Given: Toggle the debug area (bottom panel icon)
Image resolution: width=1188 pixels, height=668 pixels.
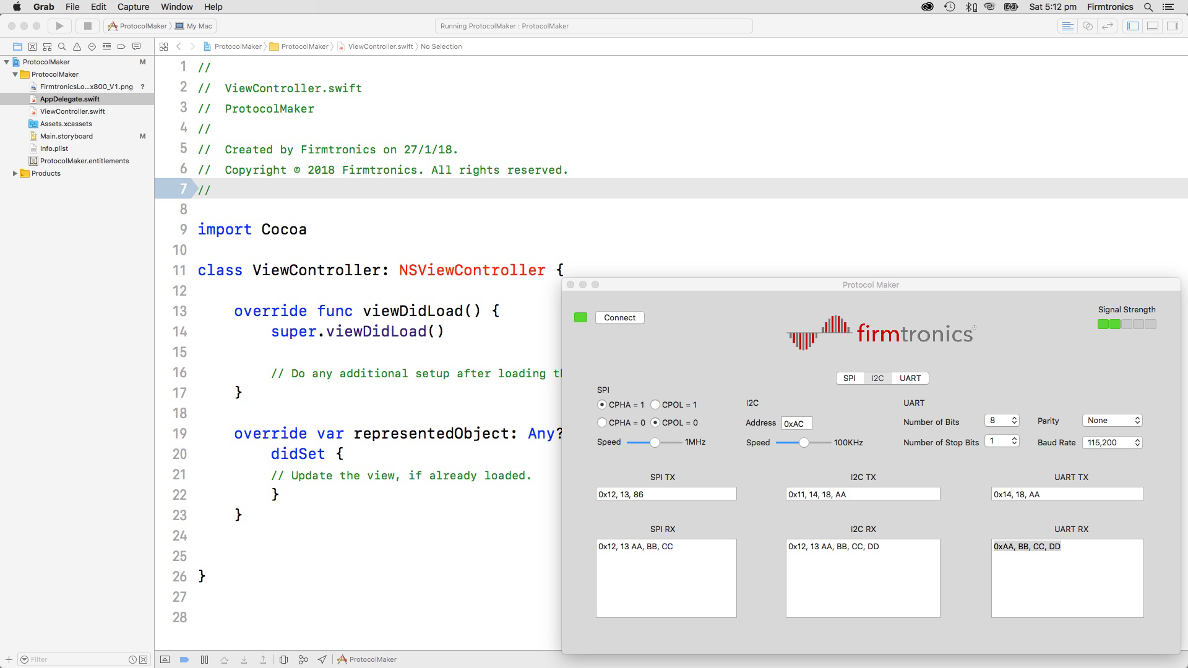Looking at the screenshot, I should pos(1152,26).
